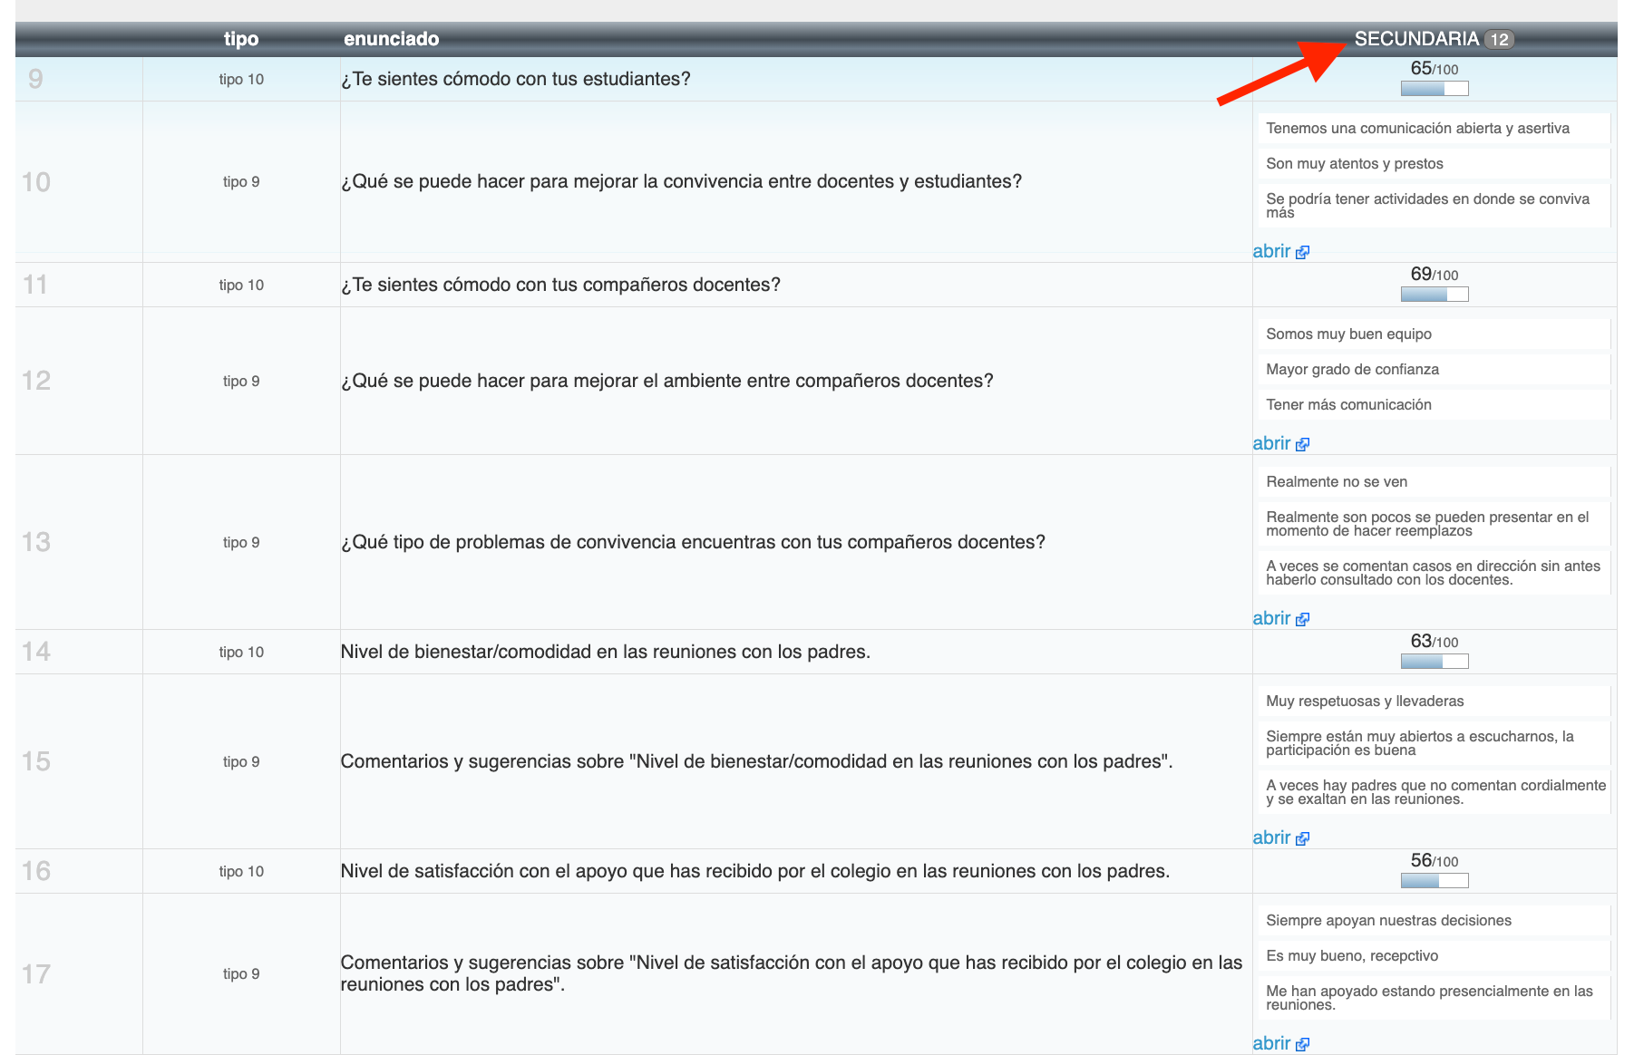Click external-link icon next to question 10 abrir
The height and width of the screenshot is (1055, 1634).
[1302, 252]
